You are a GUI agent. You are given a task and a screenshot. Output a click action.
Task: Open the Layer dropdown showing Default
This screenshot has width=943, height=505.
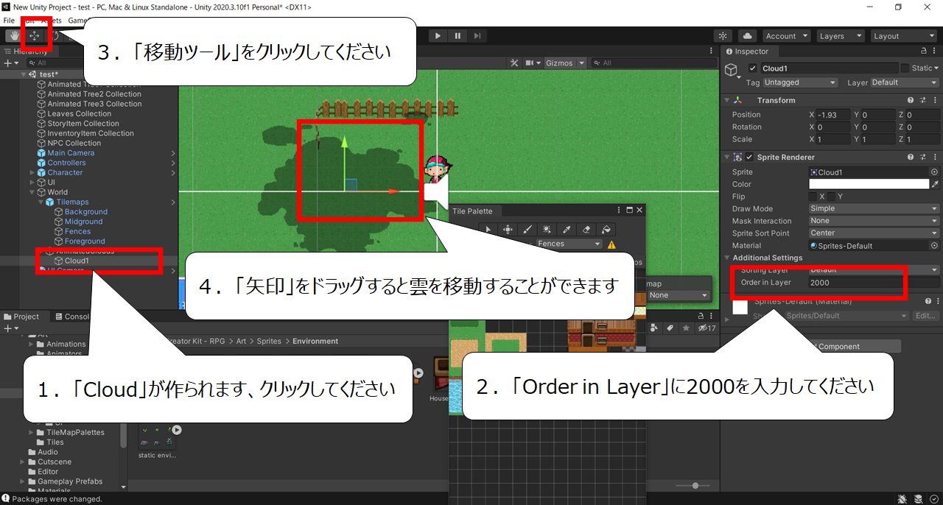click(x=905, y=82)
